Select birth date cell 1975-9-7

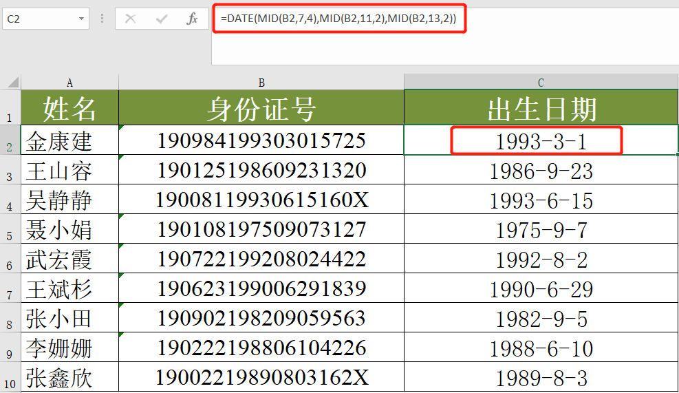[x=541, y=229]
